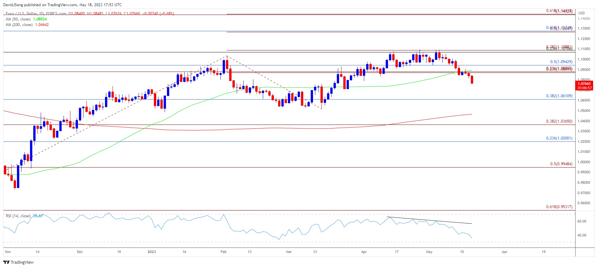
Task: Click the black RSI divergence trendline
Action: 430,221
